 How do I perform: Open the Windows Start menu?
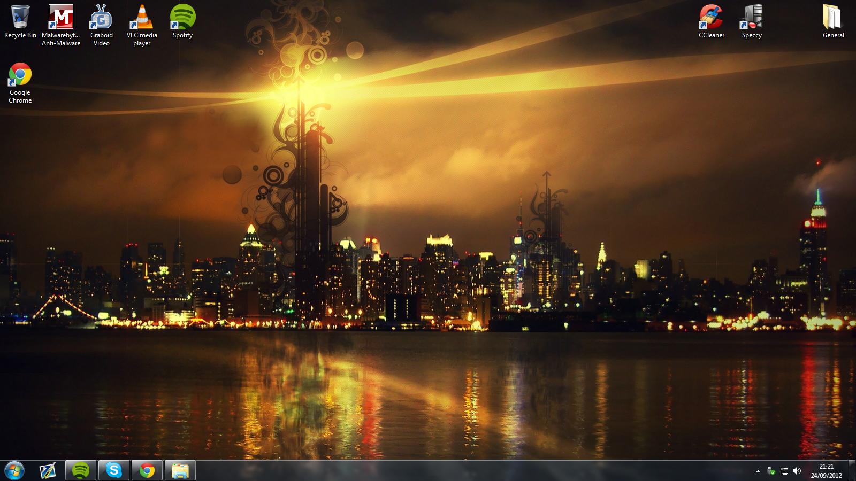[14, 471]
